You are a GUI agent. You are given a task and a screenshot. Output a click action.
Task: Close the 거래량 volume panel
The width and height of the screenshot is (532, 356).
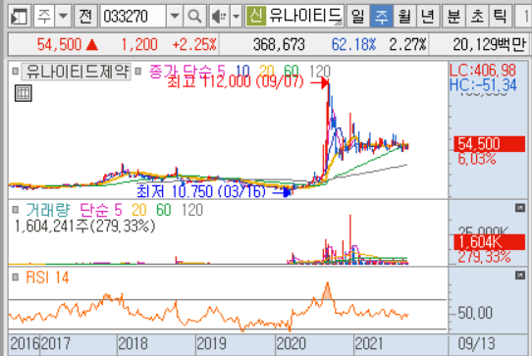coord(520,208)
